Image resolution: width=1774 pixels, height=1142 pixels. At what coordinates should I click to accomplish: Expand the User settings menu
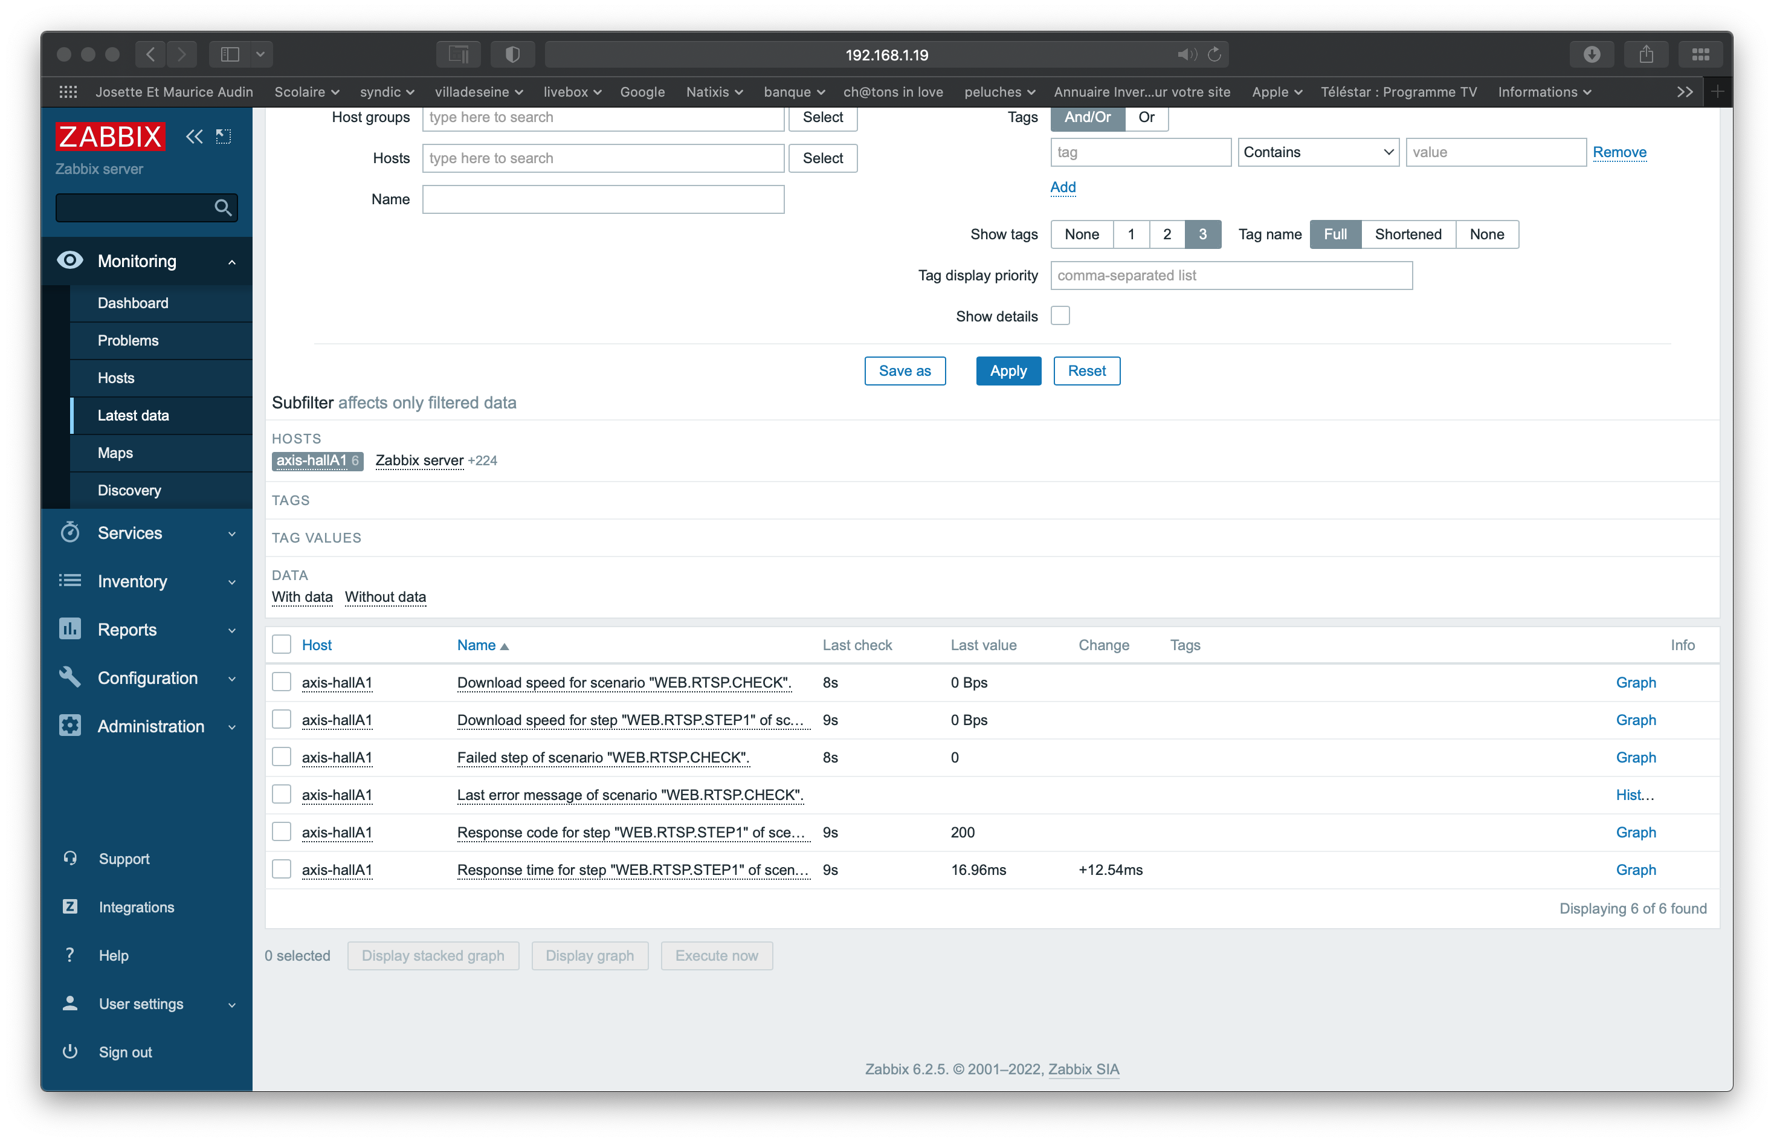click(x=231, y=1004)
